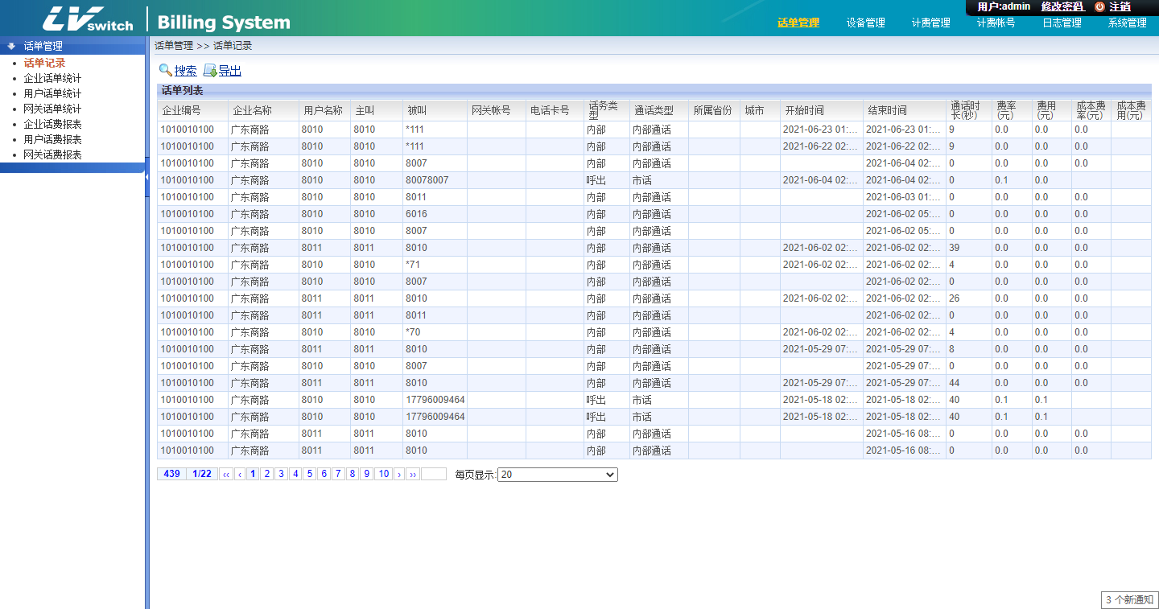Open the 每页显示 rows dropdown
Image resolution: width=1159 pixels, height=609 pixels.
point(558,475)
